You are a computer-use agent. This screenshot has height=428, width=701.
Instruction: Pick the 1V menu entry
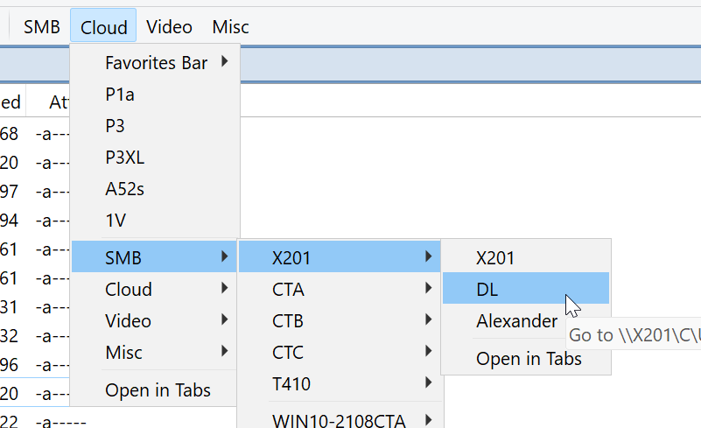click(116, 221)
